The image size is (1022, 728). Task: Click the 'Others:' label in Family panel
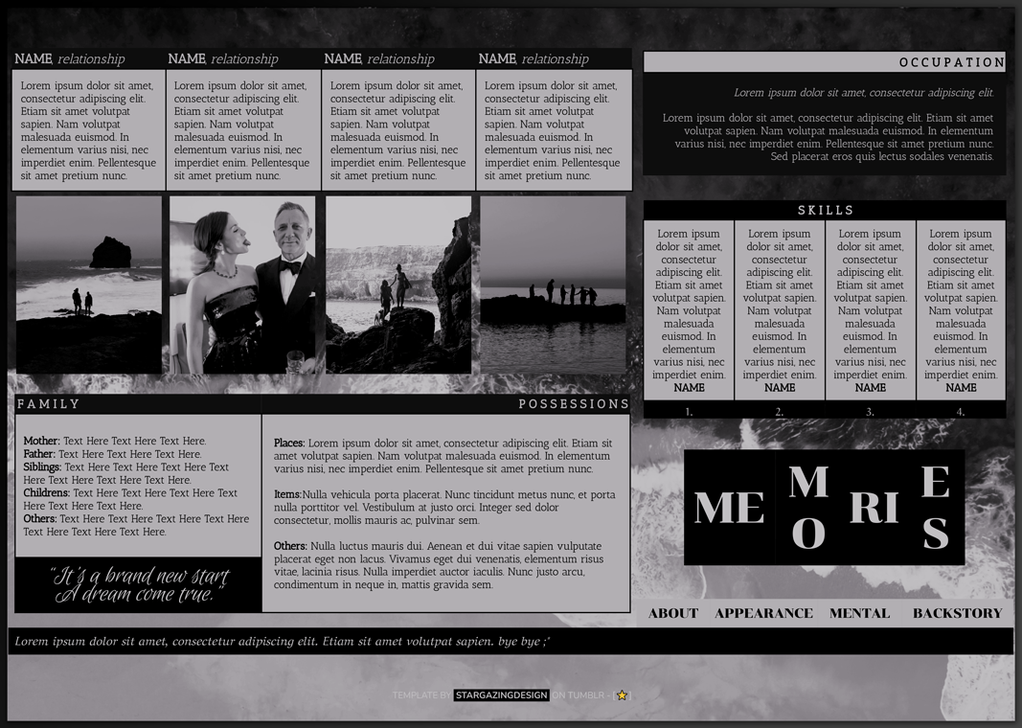tap(40, 519)
